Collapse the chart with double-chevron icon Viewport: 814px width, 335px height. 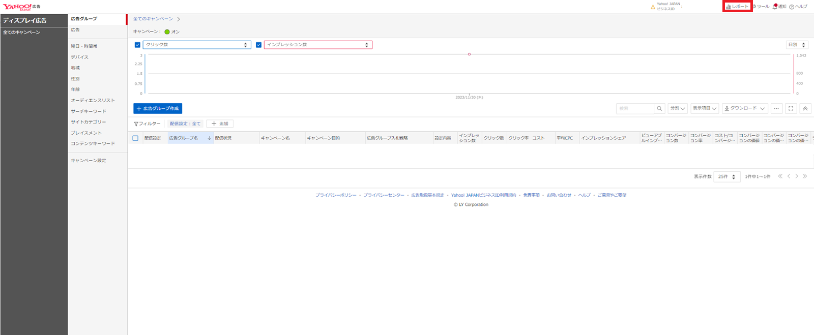point(805,108)
